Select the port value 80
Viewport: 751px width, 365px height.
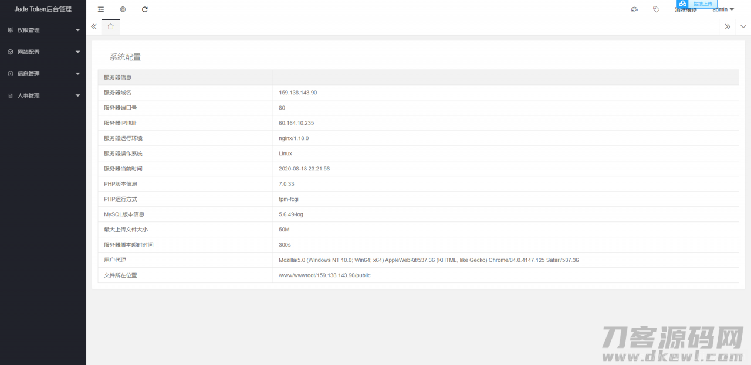(x=282, y=108)
